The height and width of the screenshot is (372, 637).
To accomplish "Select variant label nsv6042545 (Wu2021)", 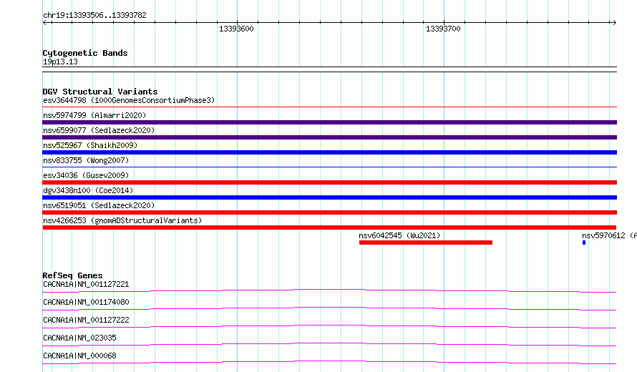I will [399, 235].
